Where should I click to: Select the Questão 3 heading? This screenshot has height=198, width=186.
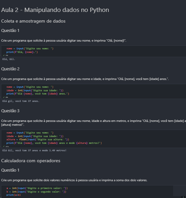click(10, 111)
